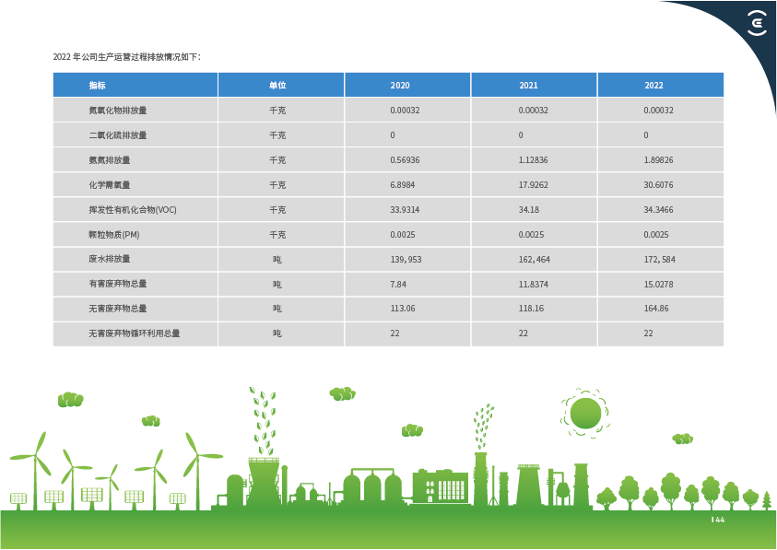Select the 挥发性有机化合物(VOC) row label
The image size is (777, 550).
(132, 209)
